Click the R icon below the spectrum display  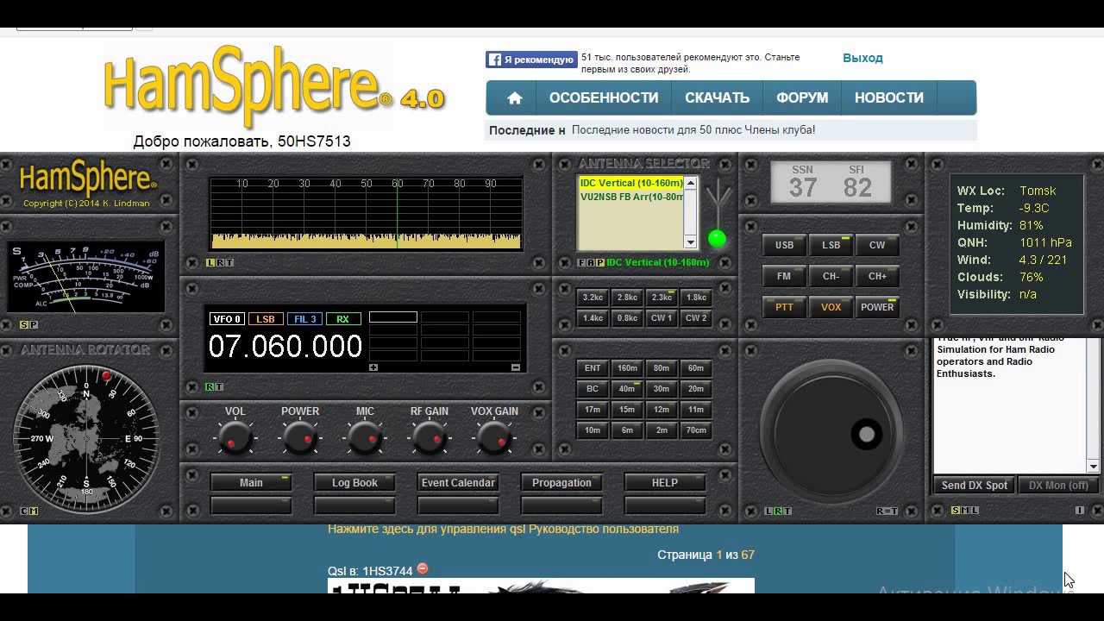click(x=220, y=262)
